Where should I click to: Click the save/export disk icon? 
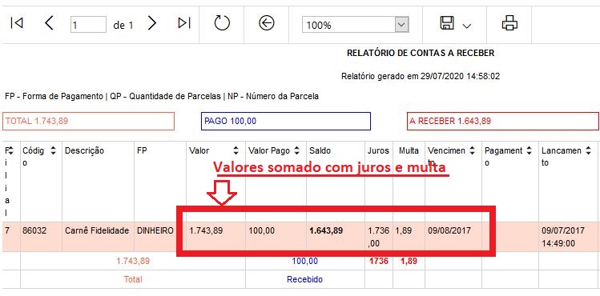point(447,23)
